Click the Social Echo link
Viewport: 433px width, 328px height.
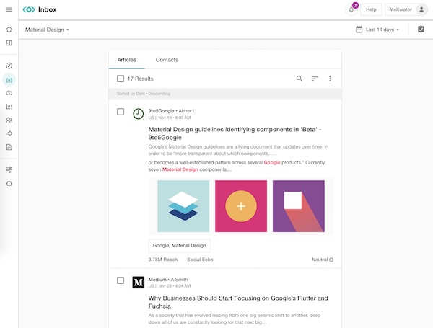[200, 260]
